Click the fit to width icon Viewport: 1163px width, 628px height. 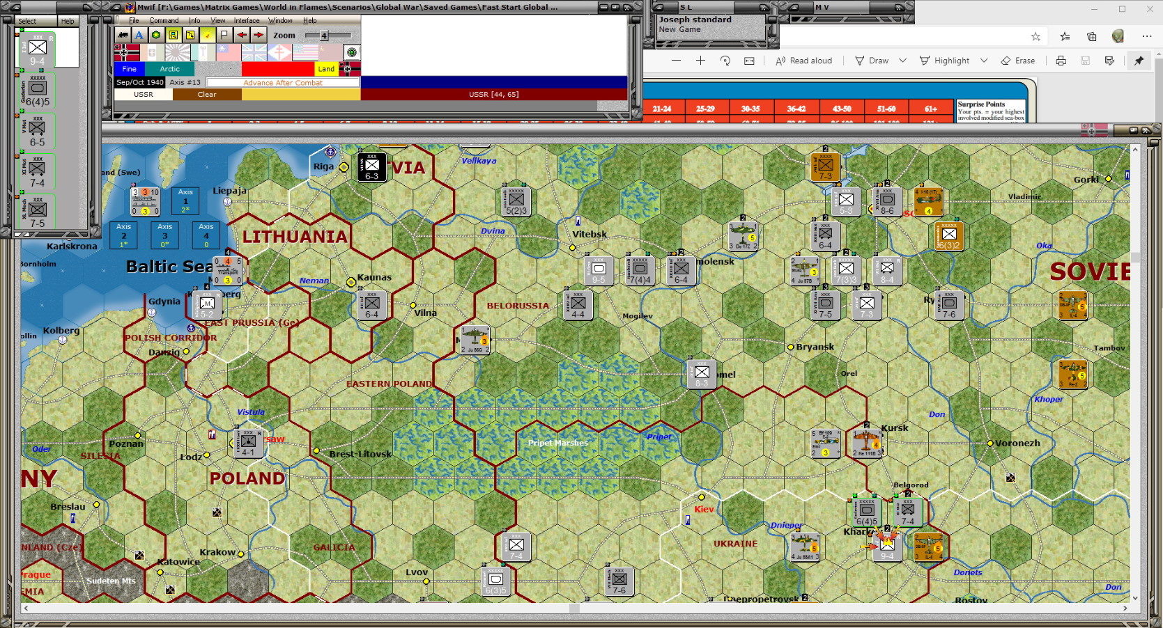749,61
